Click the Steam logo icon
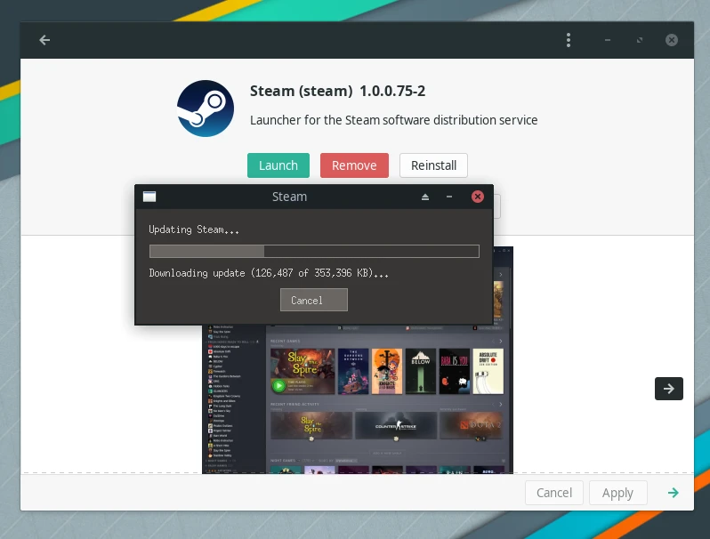The height and width of the screenshot is (539, 710). 206,109
